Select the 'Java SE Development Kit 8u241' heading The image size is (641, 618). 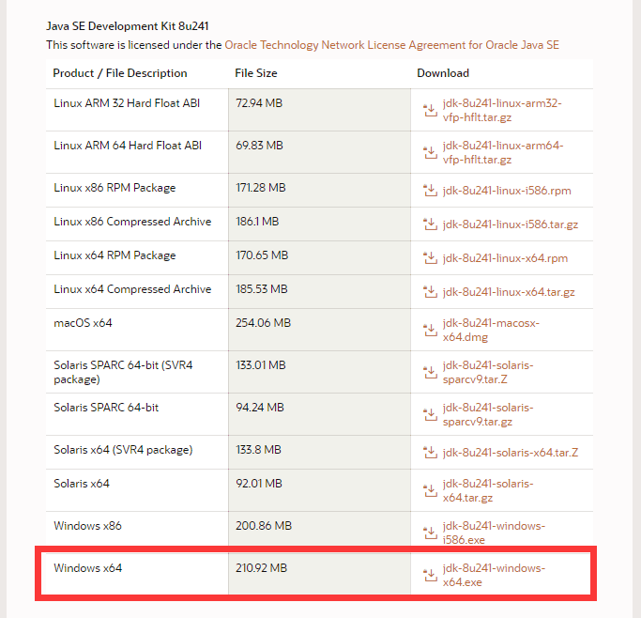[x=128, y=26]
